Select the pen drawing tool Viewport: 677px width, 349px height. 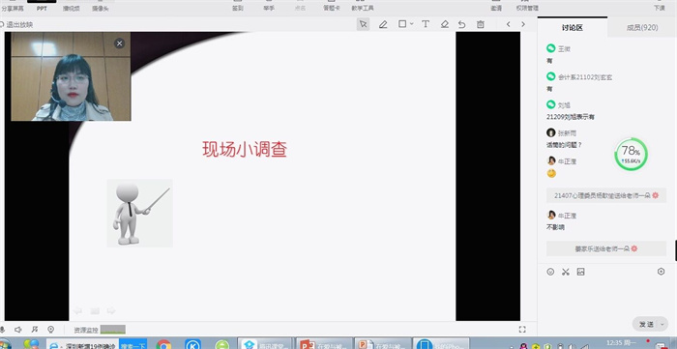pyautogui.click(x=383, y=24)
